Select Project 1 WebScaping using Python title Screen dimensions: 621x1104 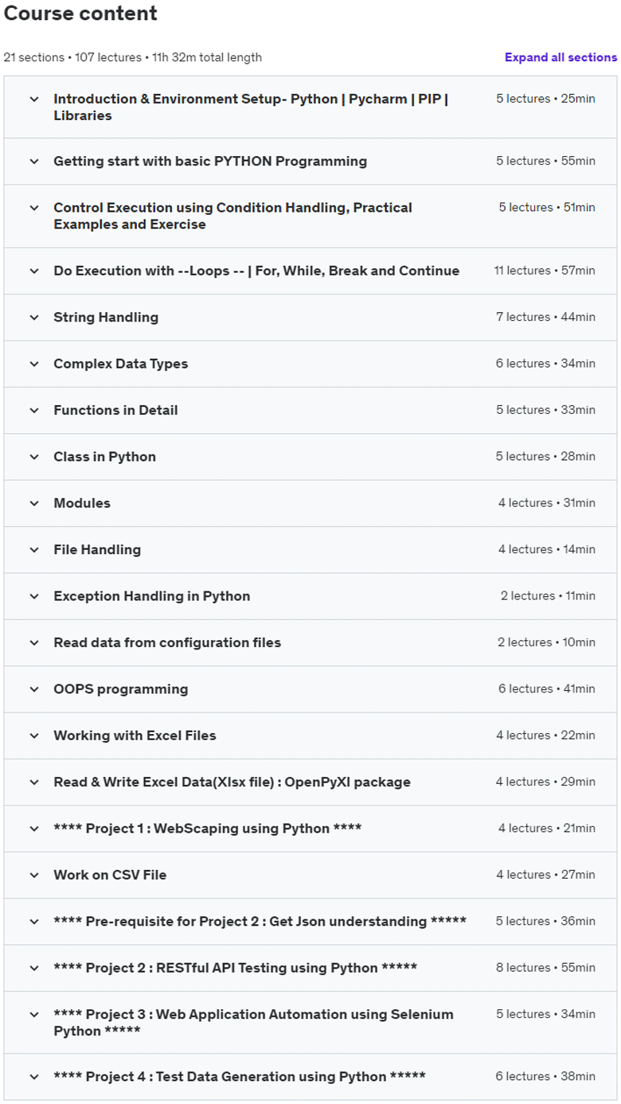pyautogui.click(x=208, y=829)
